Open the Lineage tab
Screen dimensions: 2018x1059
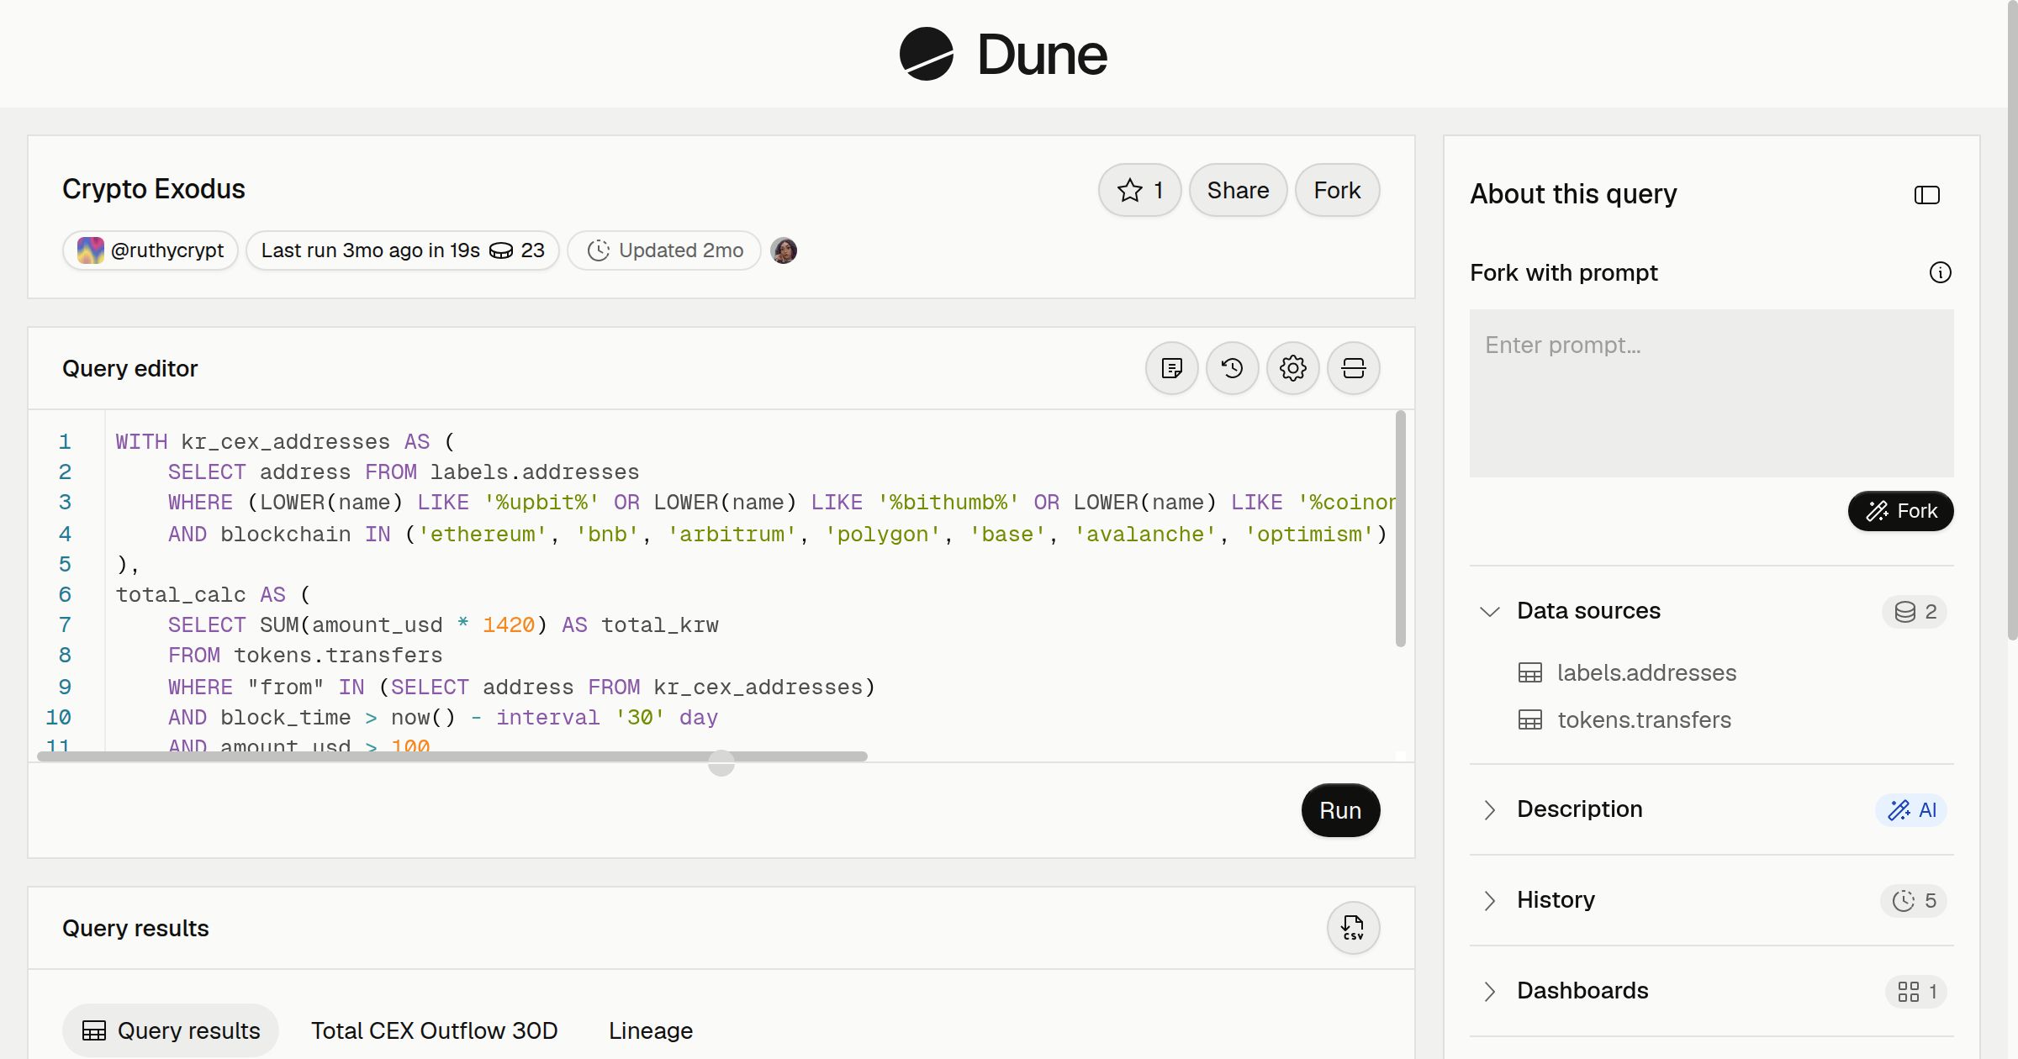(651, 1030)
